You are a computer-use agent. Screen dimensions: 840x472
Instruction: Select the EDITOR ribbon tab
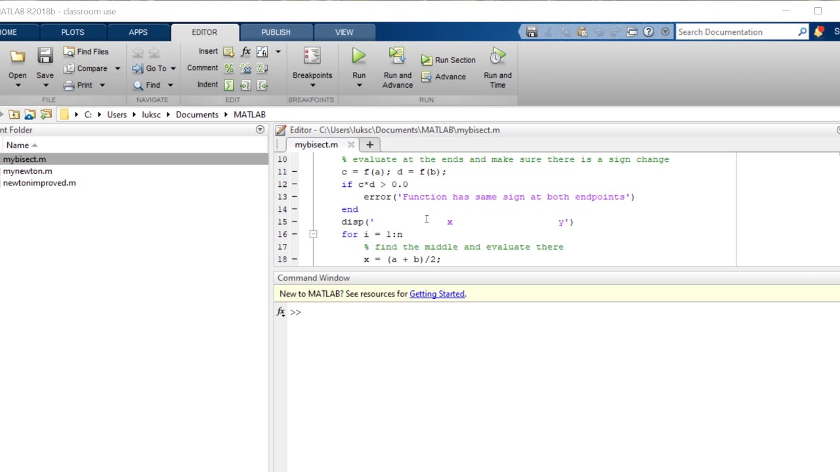[204, 32]
